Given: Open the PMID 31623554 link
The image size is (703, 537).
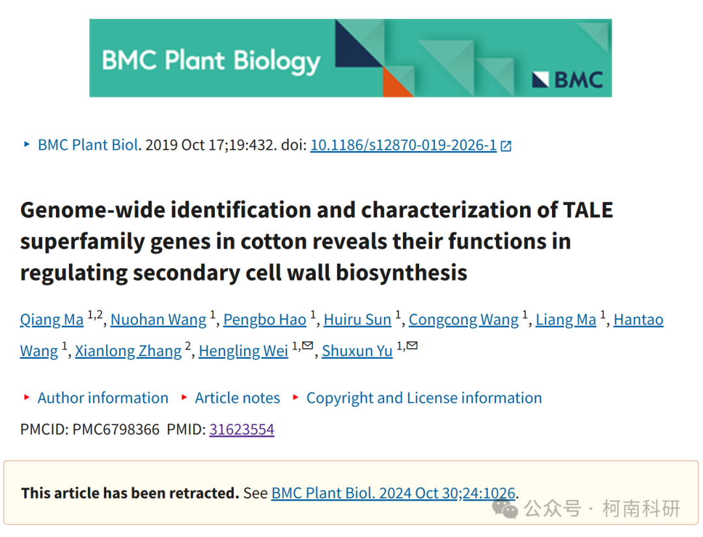Looking at the screenshot, I should click(x=241, y=430).
